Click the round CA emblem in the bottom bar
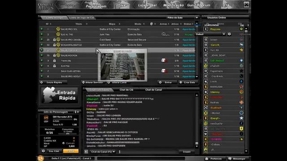This screenshot has height=161, width=287. 41,158
